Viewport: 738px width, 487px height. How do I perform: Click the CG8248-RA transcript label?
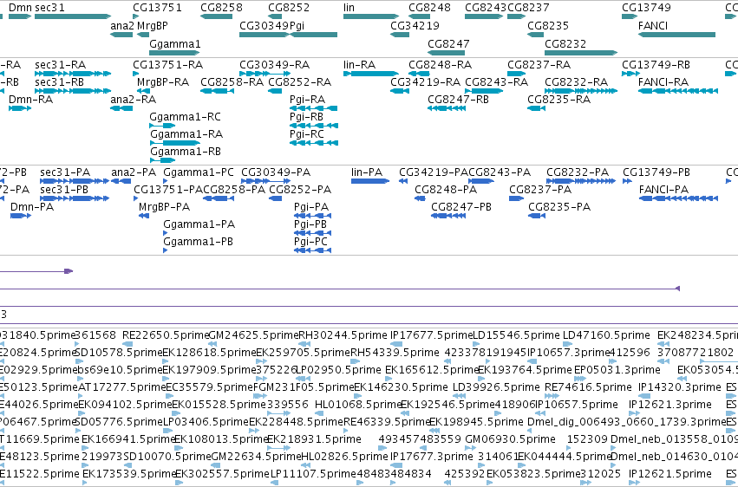(440, 65)
